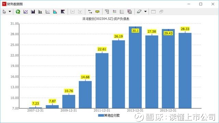
Task: Click the 30.1 data label
Action: (x=135, y=31)
